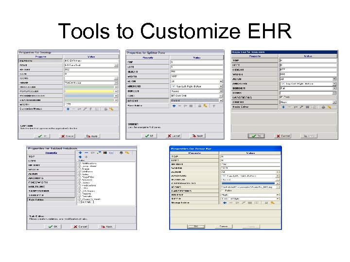Select the MULTILINE property in Tabbed Notebook

[51, 187]
